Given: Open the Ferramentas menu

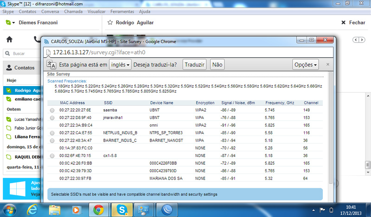Looking at the screenshot, I should click(122, 12).
